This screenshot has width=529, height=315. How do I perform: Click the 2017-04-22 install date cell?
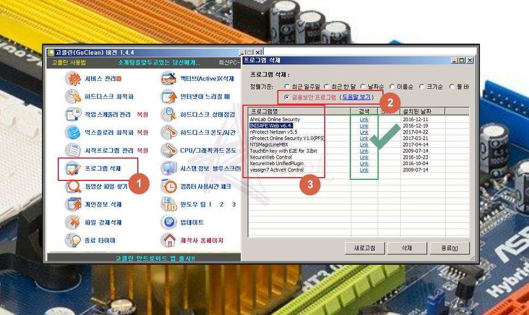(415, 132)
